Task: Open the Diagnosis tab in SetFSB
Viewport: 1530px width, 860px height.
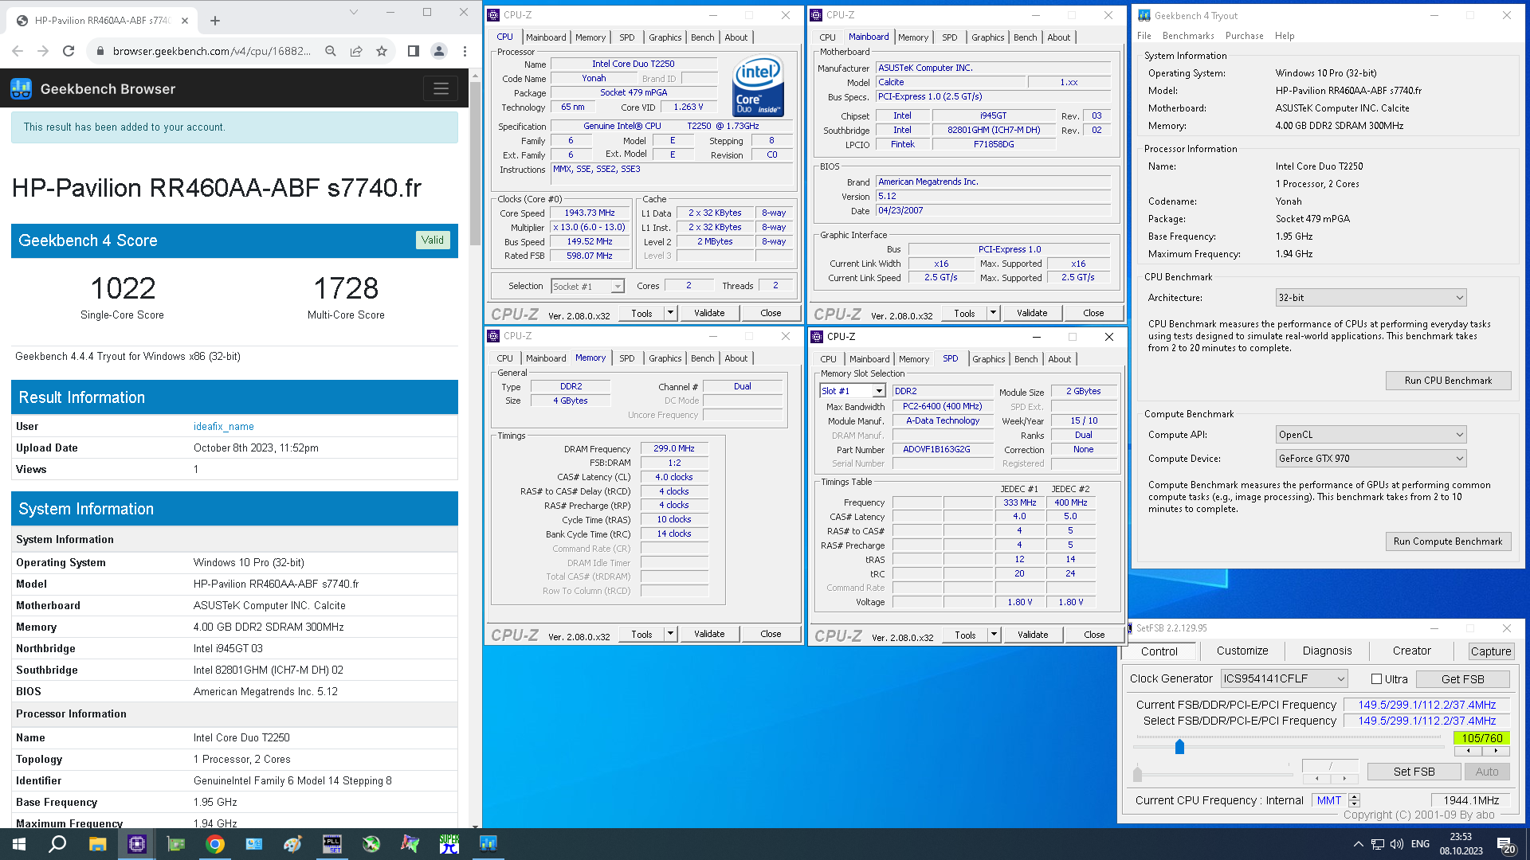Action: [1327, 651]
